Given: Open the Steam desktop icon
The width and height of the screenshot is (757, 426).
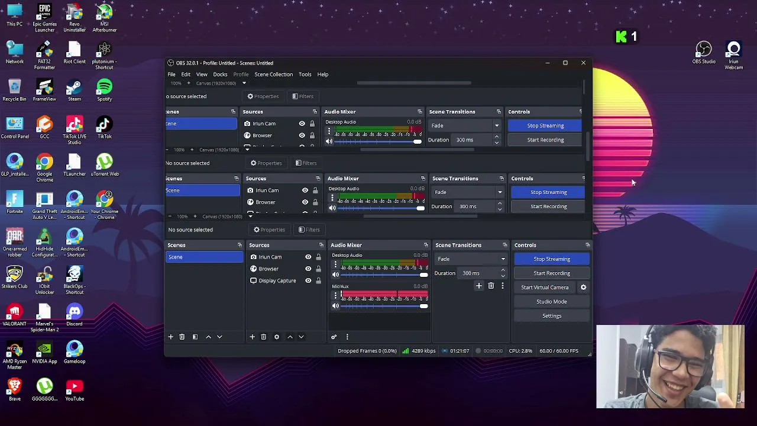Looking at the screenshot, I should pos(75,90).
